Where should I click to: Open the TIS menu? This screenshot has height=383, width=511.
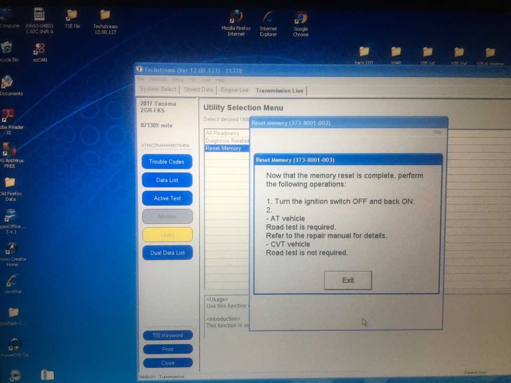click(193, 80)
